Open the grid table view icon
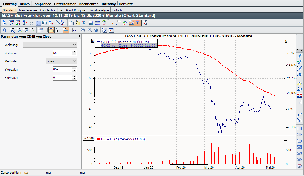The image size is (304, 176). coord(91,23)
